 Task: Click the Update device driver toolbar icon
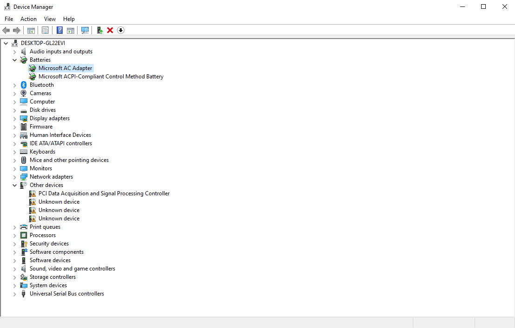pos(100,31)
